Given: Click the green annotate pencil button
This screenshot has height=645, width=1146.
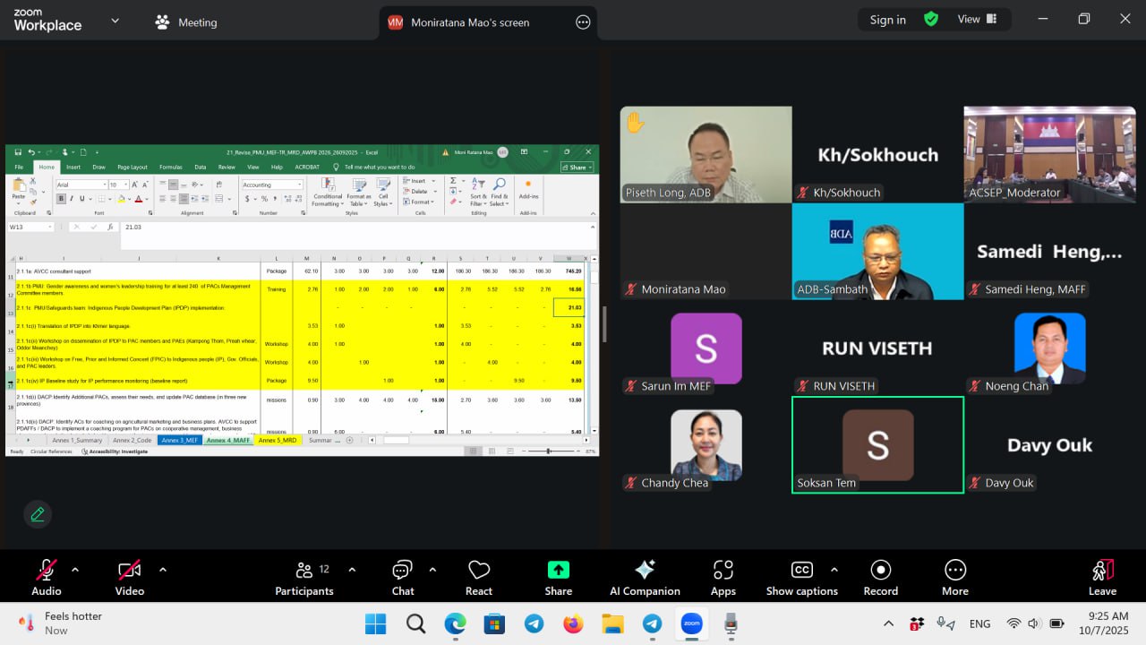Looking at the screenshot, I should click(38, 514).
